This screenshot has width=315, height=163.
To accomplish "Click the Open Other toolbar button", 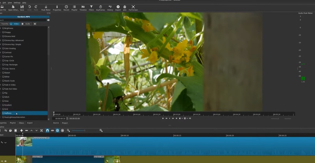I will click(13, 8).
